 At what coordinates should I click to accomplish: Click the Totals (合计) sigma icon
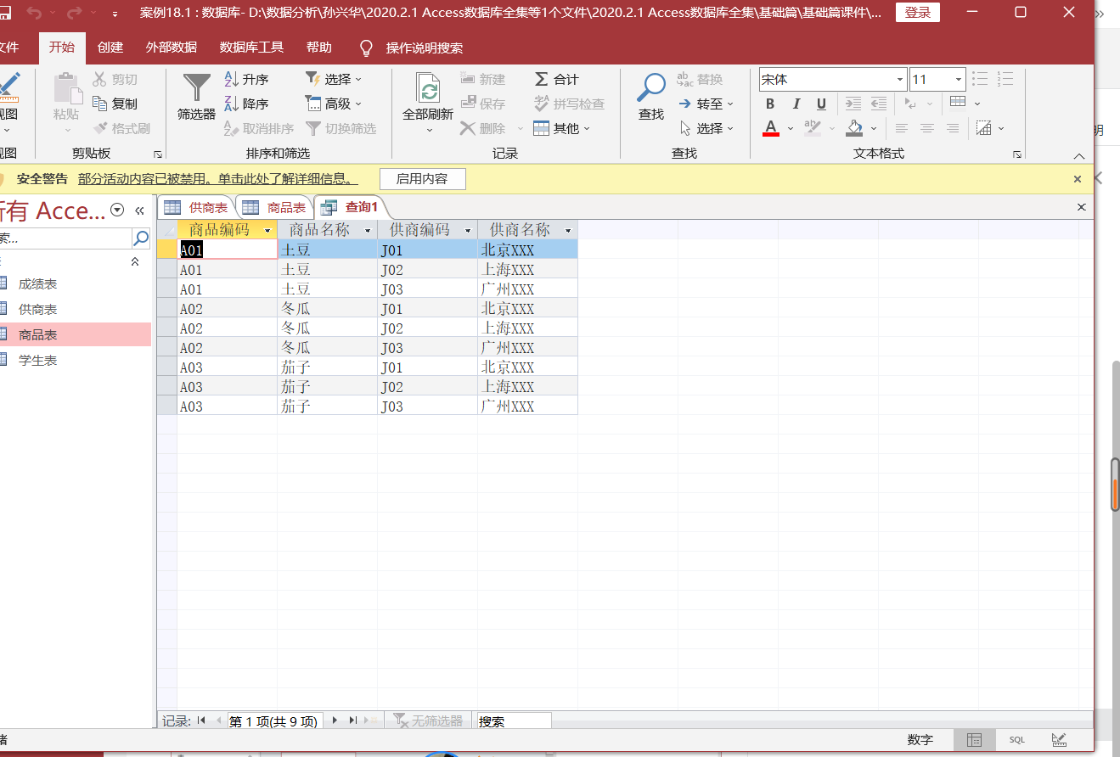click(541, 79)
